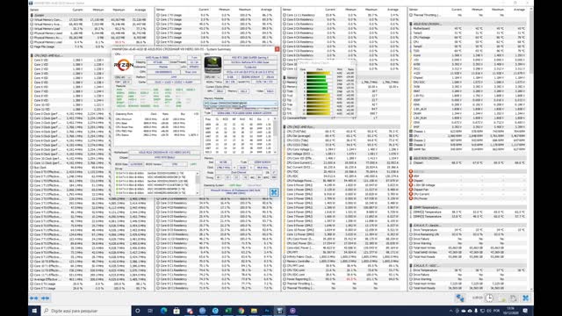
Task: Click the Windows search box
Action: 86,311
